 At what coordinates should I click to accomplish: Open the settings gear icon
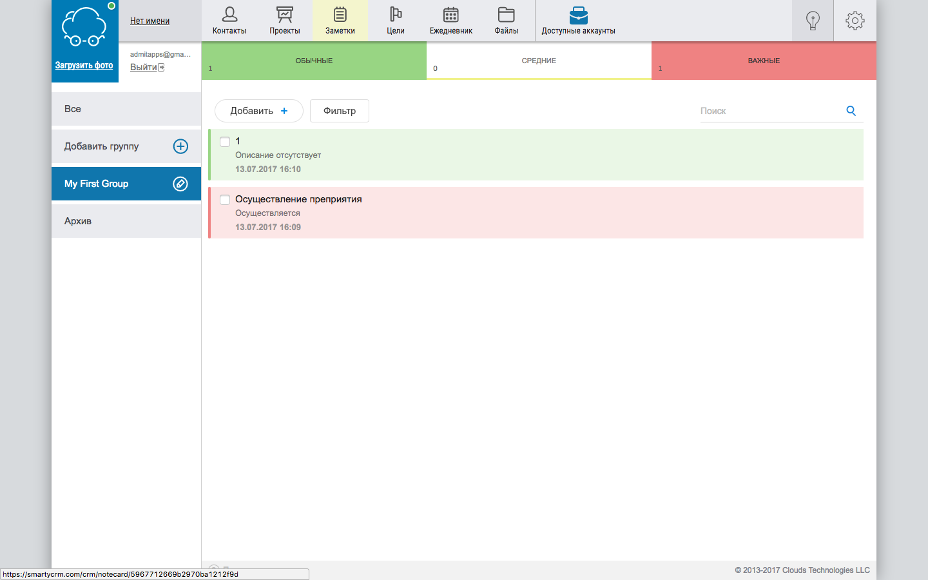coord(855,20)
